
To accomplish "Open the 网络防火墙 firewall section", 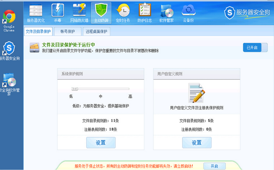I will click(x=79, y=13).
